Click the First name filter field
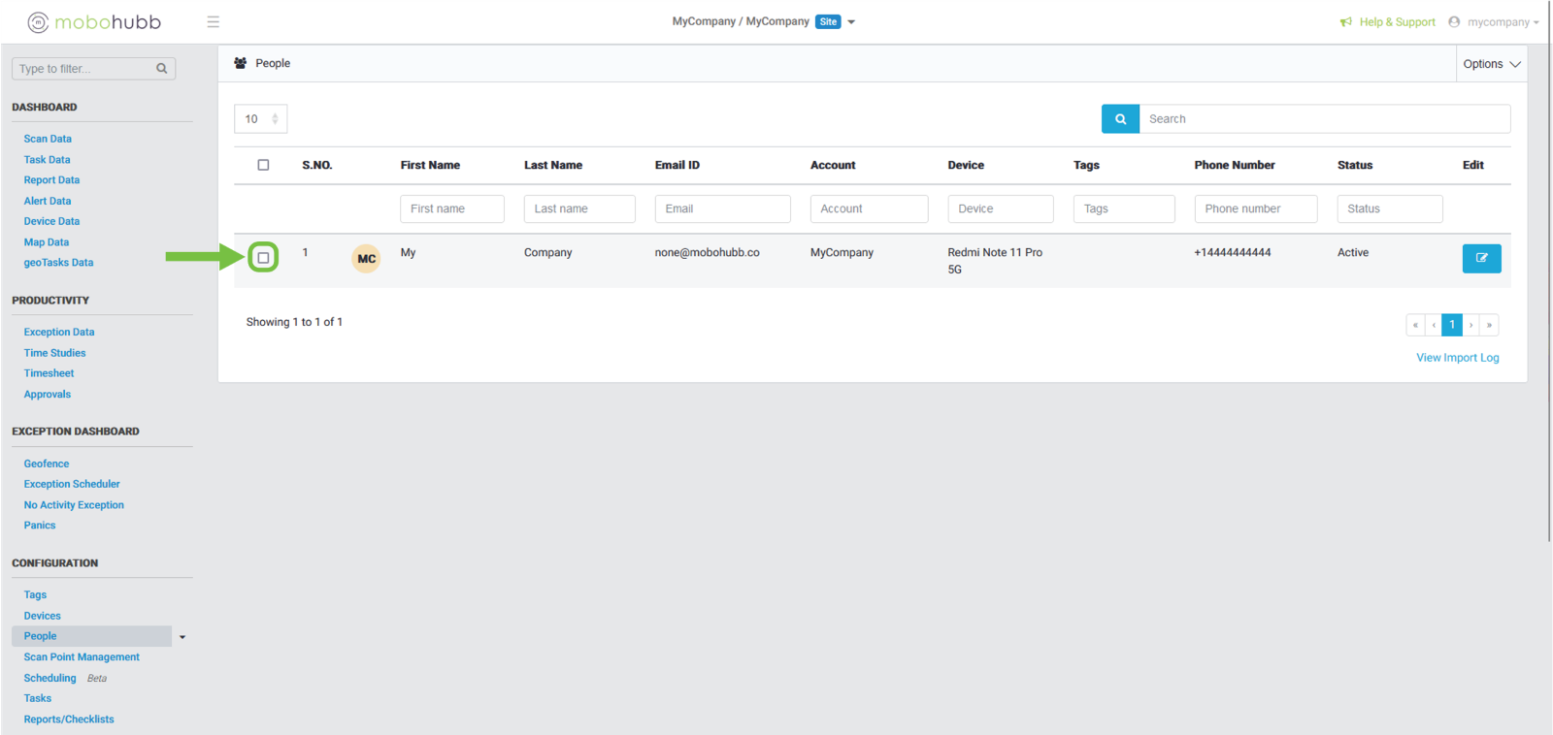Image resolution: width=1553 pixels, height=735 pixels. 451,208
